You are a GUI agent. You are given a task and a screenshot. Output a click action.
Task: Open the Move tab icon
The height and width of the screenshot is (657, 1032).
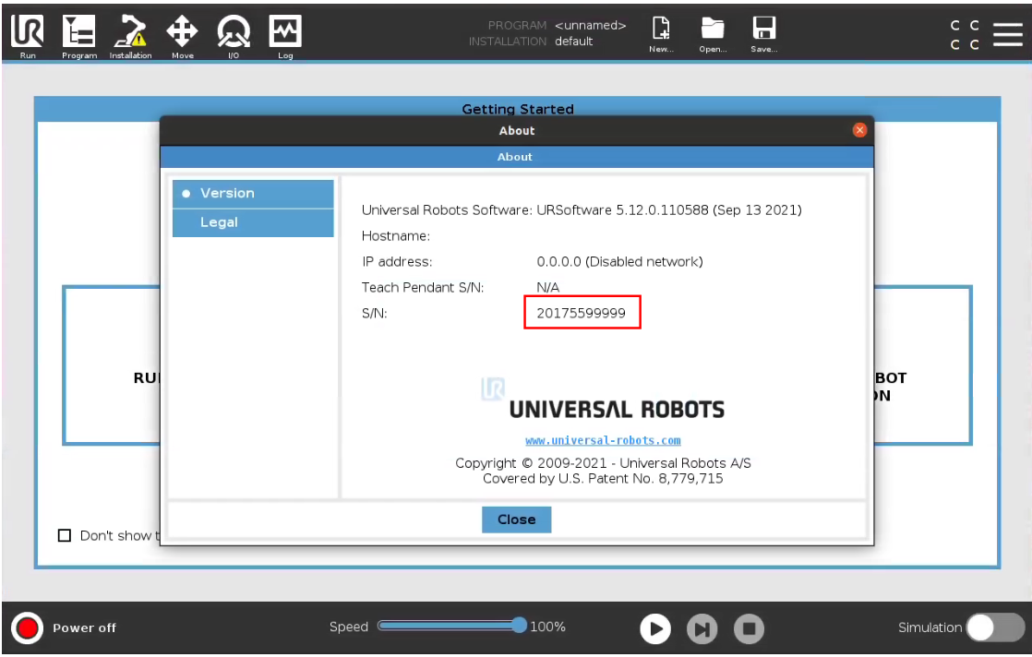click(183, 35)
